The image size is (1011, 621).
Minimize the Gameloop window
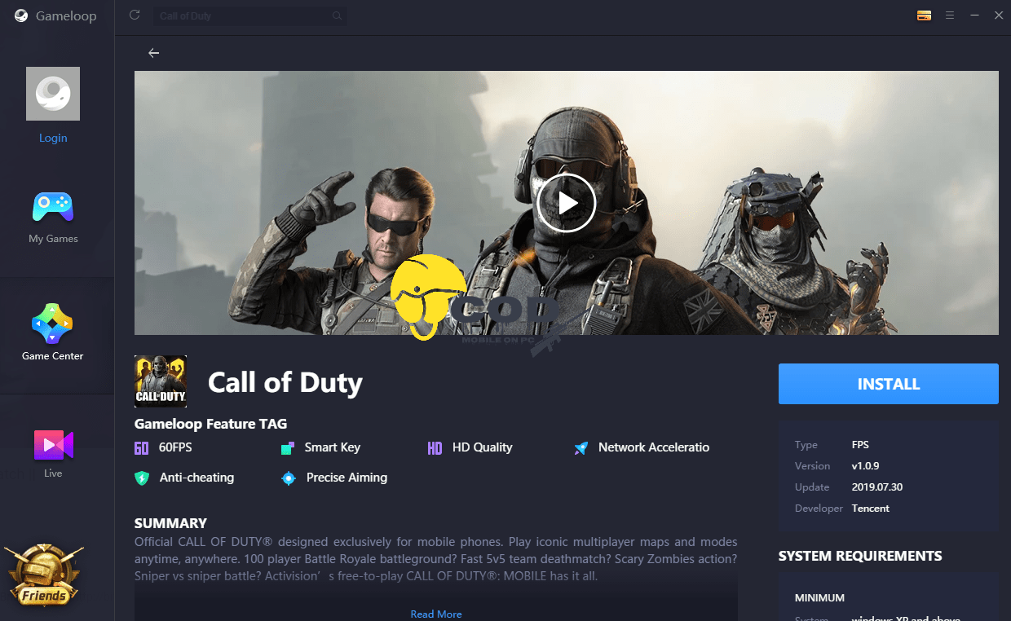[974, 15]
